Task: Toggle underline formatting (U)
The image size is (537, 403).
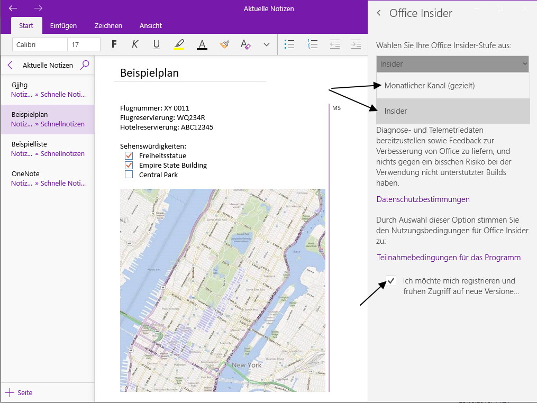Action: point(157,44)
